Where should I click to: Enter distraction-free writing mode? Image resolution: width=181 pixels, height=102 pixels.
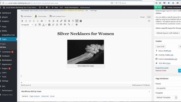pyautogui.click(x=149, y=21)
